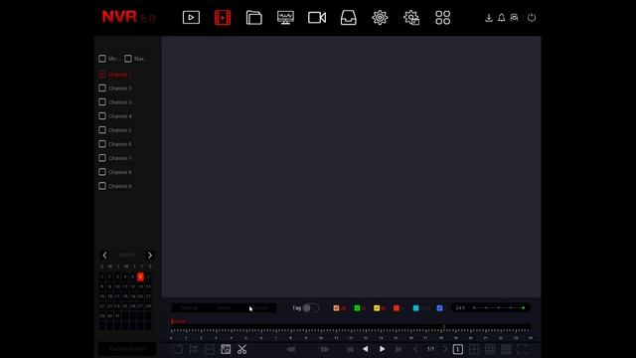The width and height of the screenshot is (636, 358).
Task: Check the Channel 7 checkbox
Action: pos(102,158)
